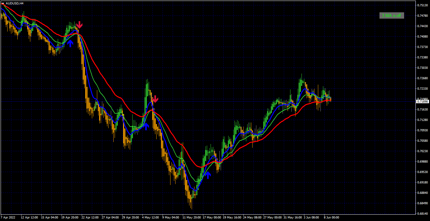Click the red down arrow near 19 Apr high
This screenshot has width=430, height=221.
pos(80,25)
